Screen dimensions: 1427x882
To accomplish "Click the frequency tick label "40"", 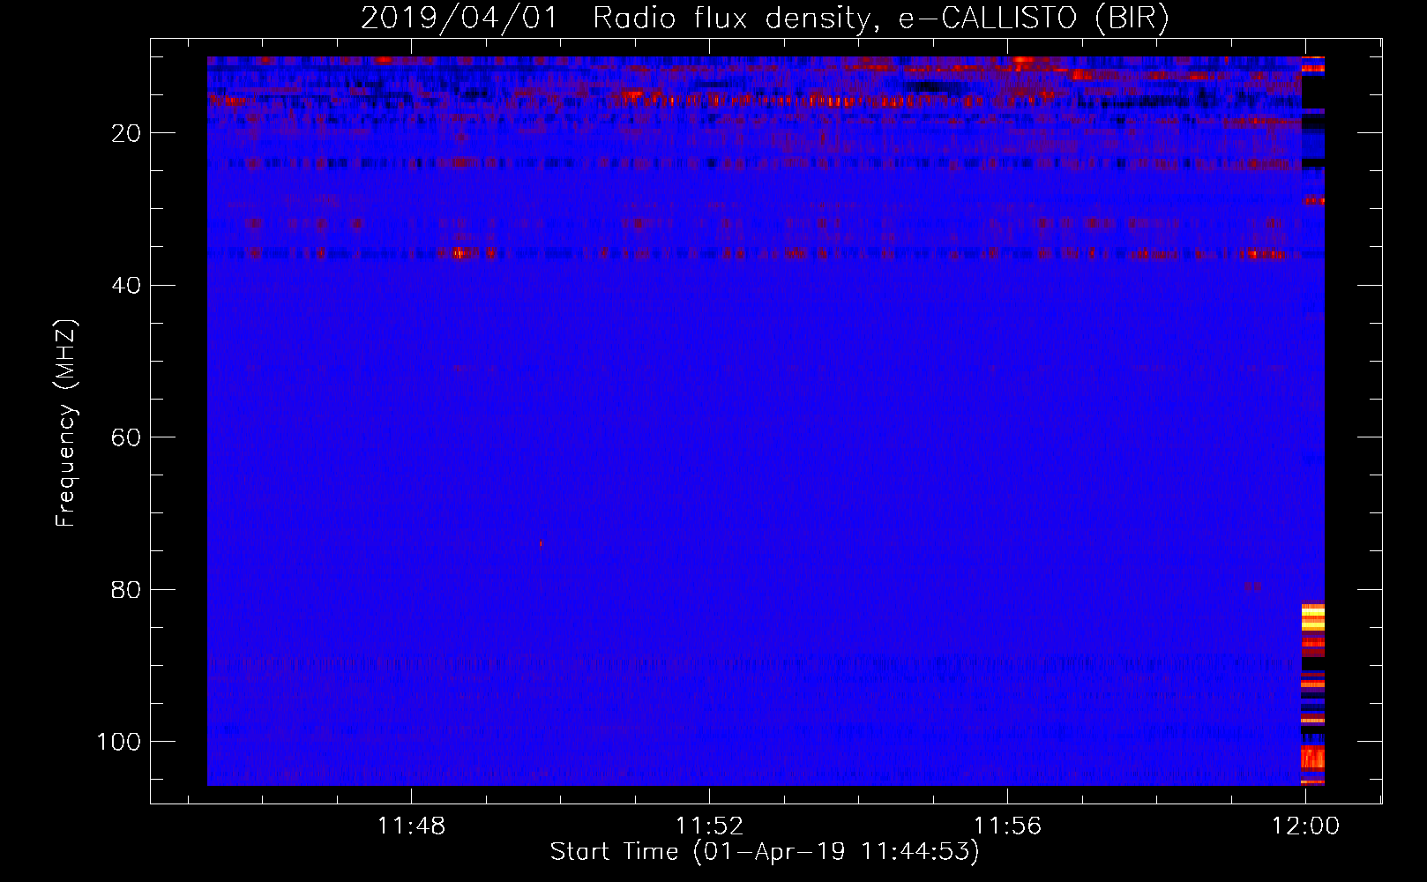I will (126, 286).
